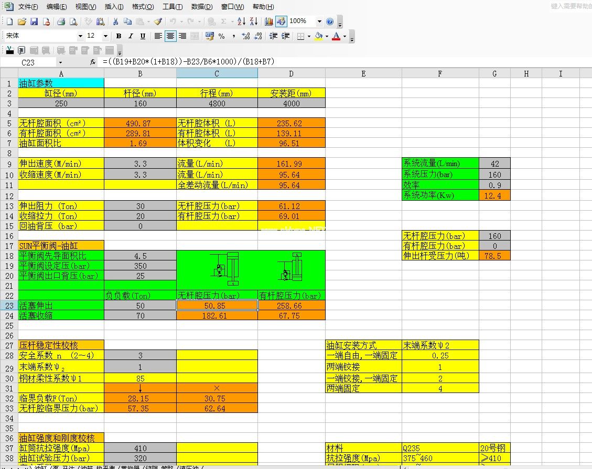Select row 9 header
Viewport: 592px width, 469px height.
coord(9,163)
